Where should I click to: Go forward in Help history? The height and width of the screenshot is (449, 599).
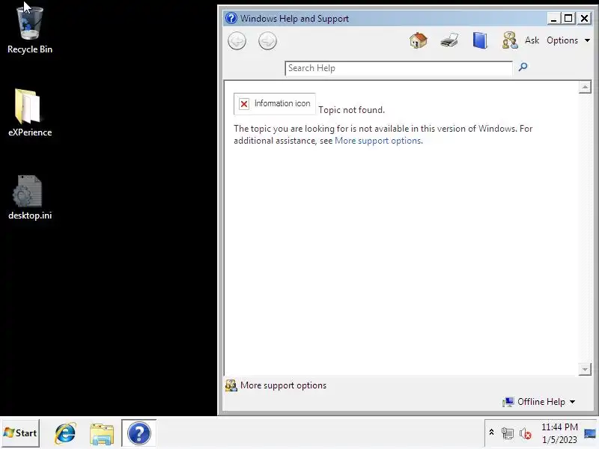tap(267, 41)
